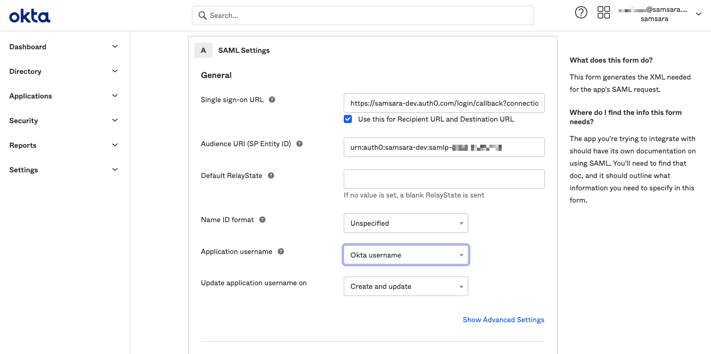Screen dimensions: 711x354
Task: Click inside the Default RelayState input field
Action: point(444,179)
